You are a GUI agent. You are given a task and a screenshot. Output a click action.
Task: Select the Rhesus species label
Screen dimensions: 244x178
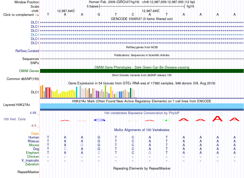33,141
